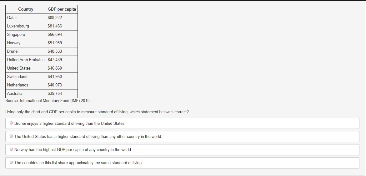
Task: Select the Brunei higher standard answer radio
Action: tap(11, 123)
